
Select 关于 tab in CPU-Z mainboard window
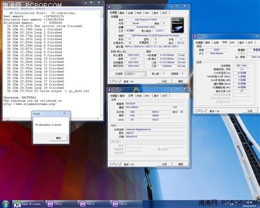(165, 96)
